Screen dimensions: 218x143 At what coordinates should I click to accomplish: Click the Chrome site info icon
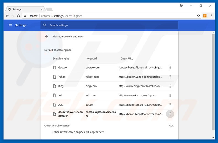pos(25,16)
